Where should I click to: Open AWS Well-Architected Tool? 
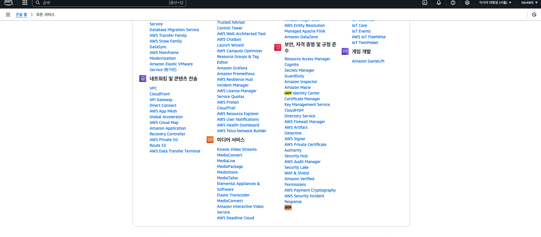pos(241,34)
